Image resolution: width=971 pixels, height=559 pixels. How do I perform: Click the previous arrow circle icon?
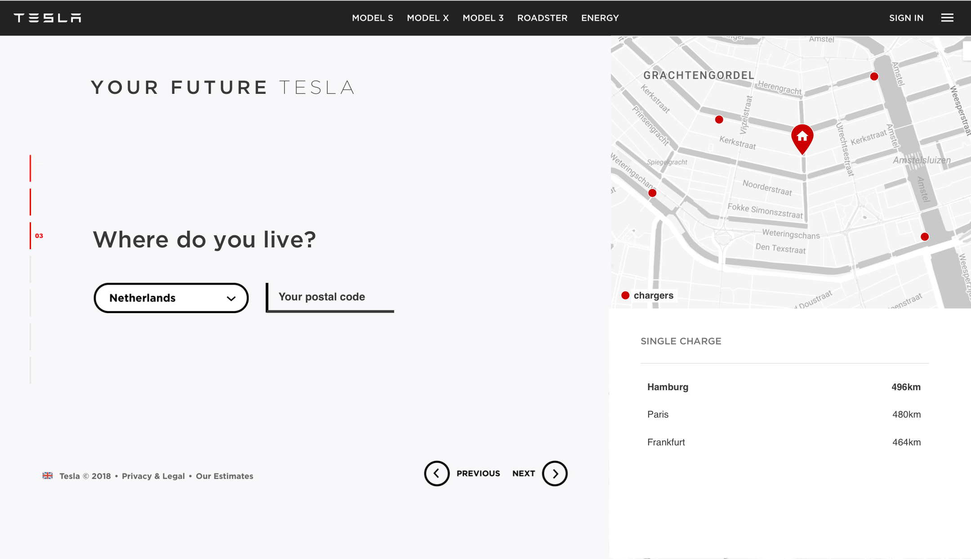point(437,473)
